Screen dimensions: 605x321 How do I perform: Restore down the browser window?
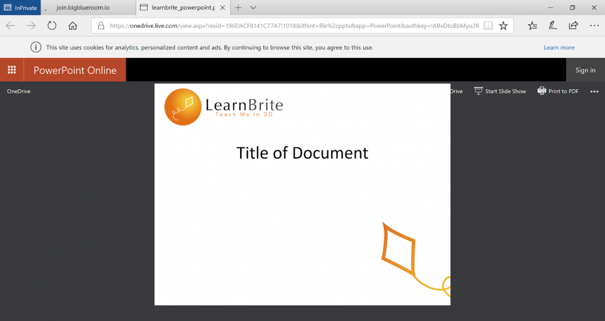pos(572,7)
